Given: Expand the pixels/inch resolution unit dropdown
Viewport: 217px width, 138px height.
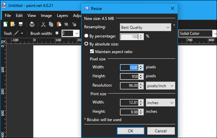Looking at the screenshot, I should [x=161, y=86].
